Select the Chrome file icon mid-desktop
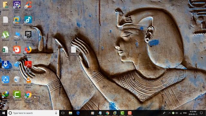This screenshot has height=116, width=206. [73, 51]
